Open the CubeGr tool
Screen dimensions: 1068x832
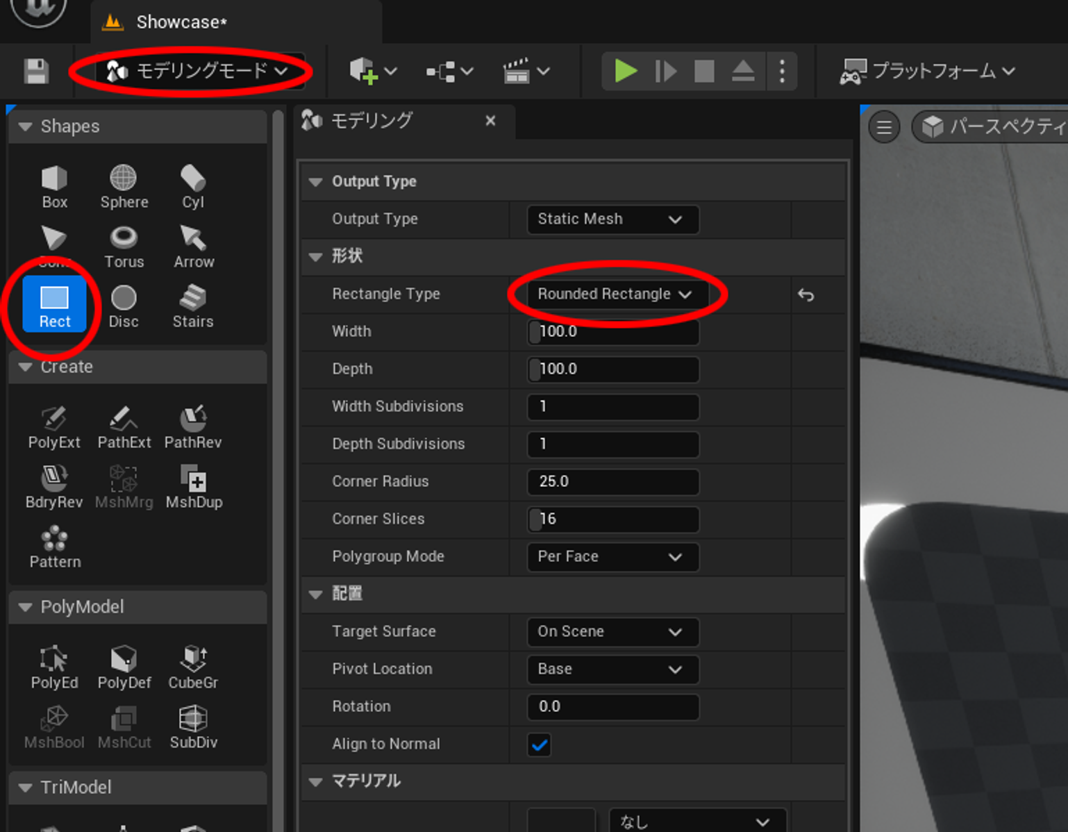193,668
